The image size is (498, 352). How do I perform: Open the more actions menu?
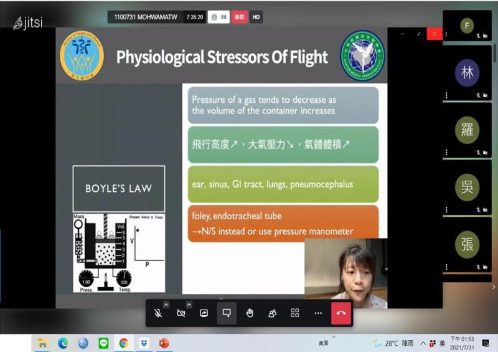tap(318, 313)
